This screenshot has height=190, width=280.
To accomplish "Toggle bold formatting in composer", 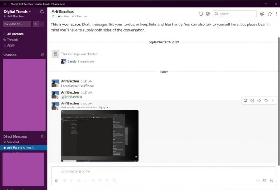I will [65, 181].
